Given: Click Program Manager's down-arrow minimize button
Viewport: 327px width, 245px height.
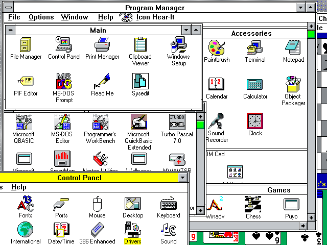Looking at the screenshot, I should click(301, 8).
